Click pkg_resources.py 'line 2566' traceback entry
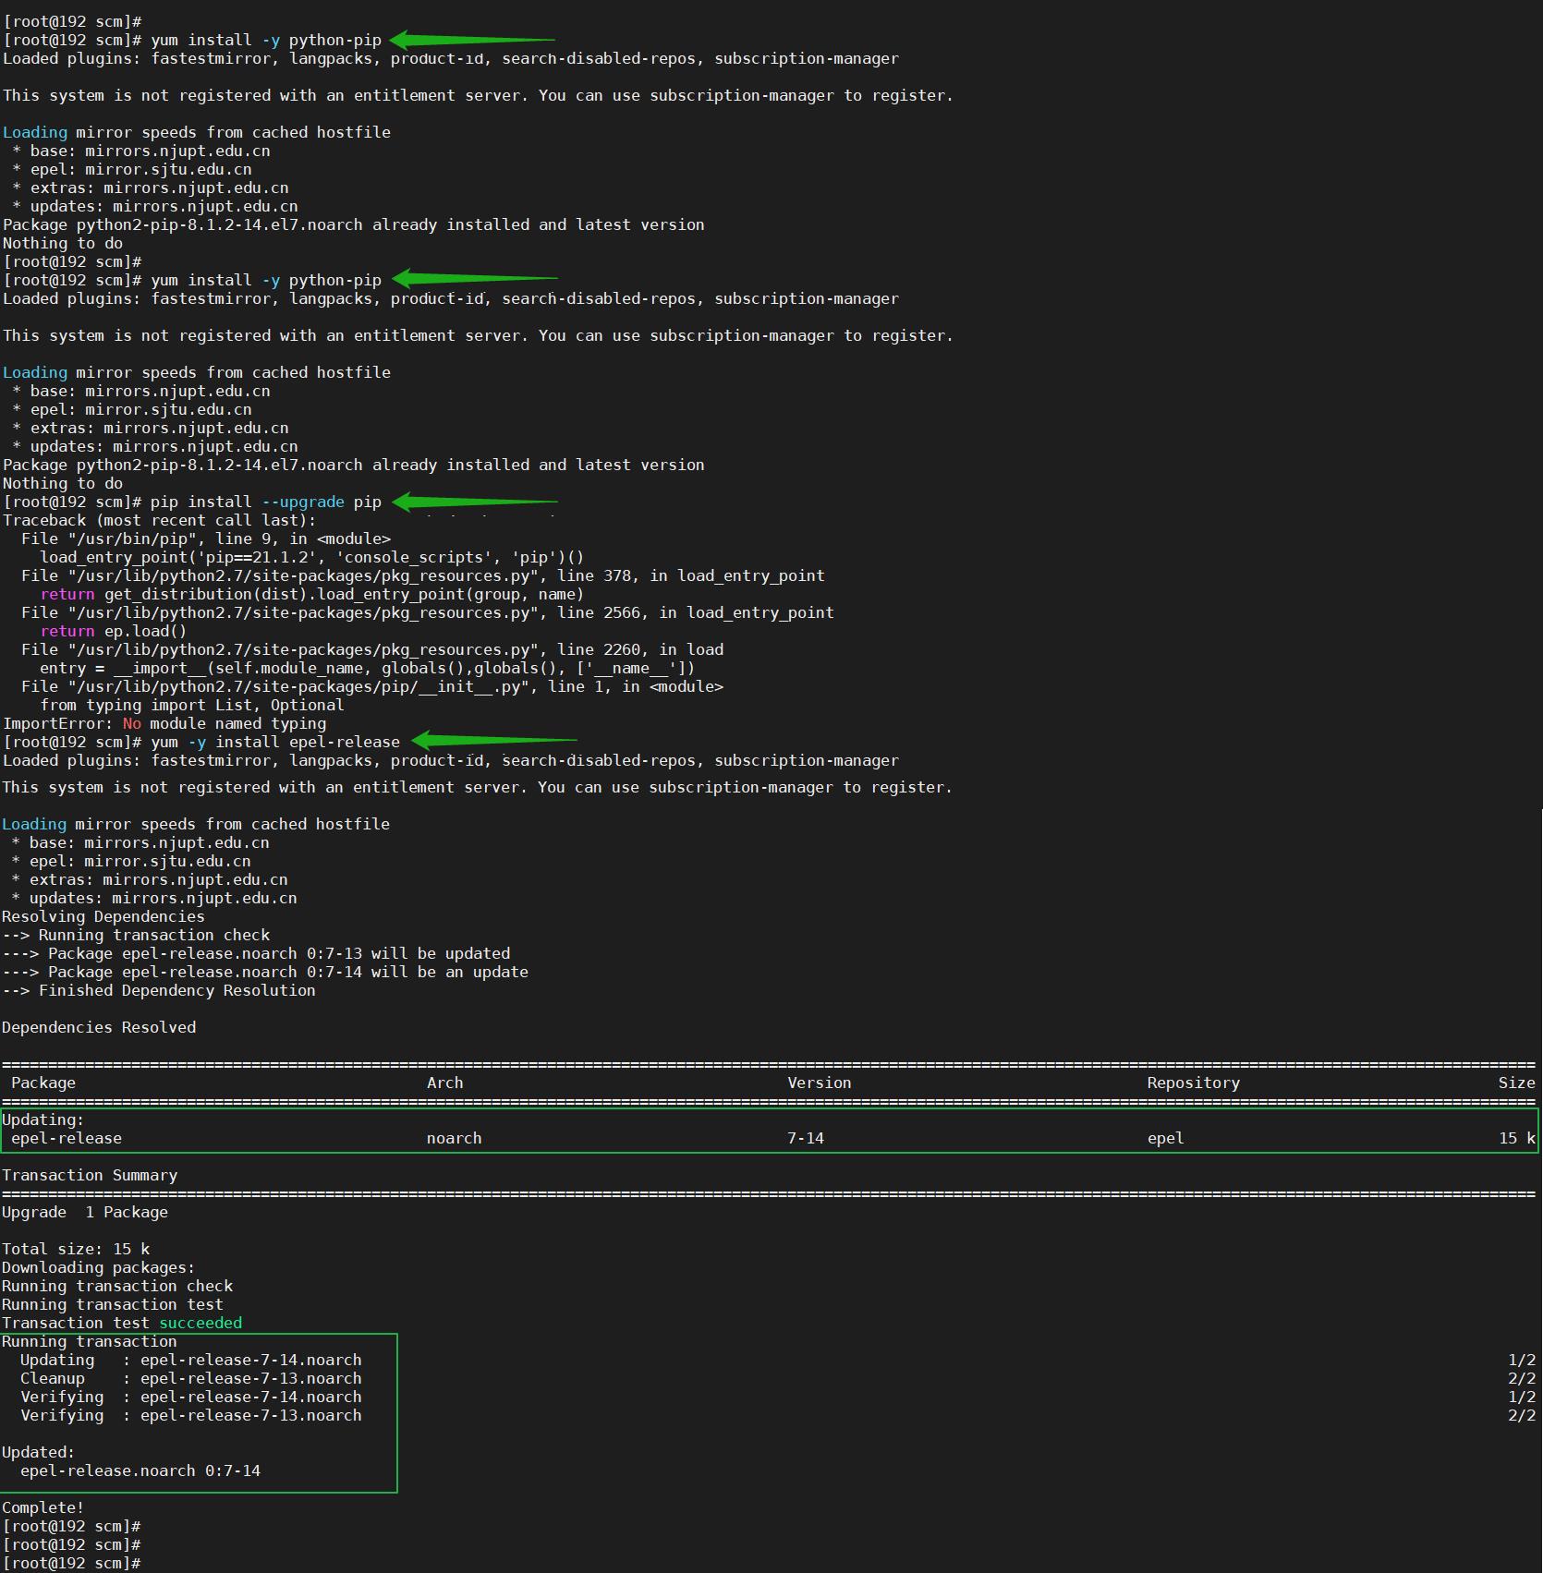Viewport: 1543px width, 1573px height. tap(428, 612)
